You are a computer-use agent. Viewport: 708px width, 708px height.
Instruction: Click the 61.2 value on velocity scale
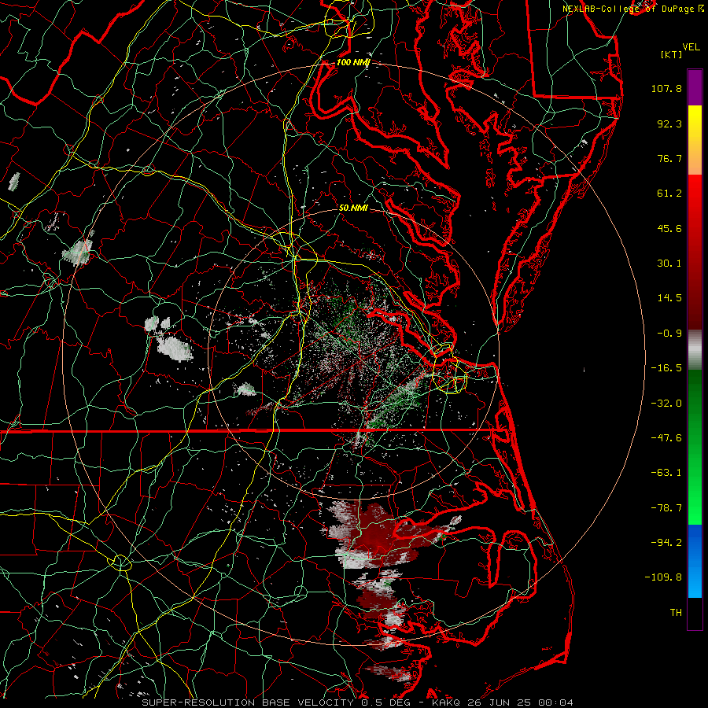pyautogui.click(x=669, y=194)
